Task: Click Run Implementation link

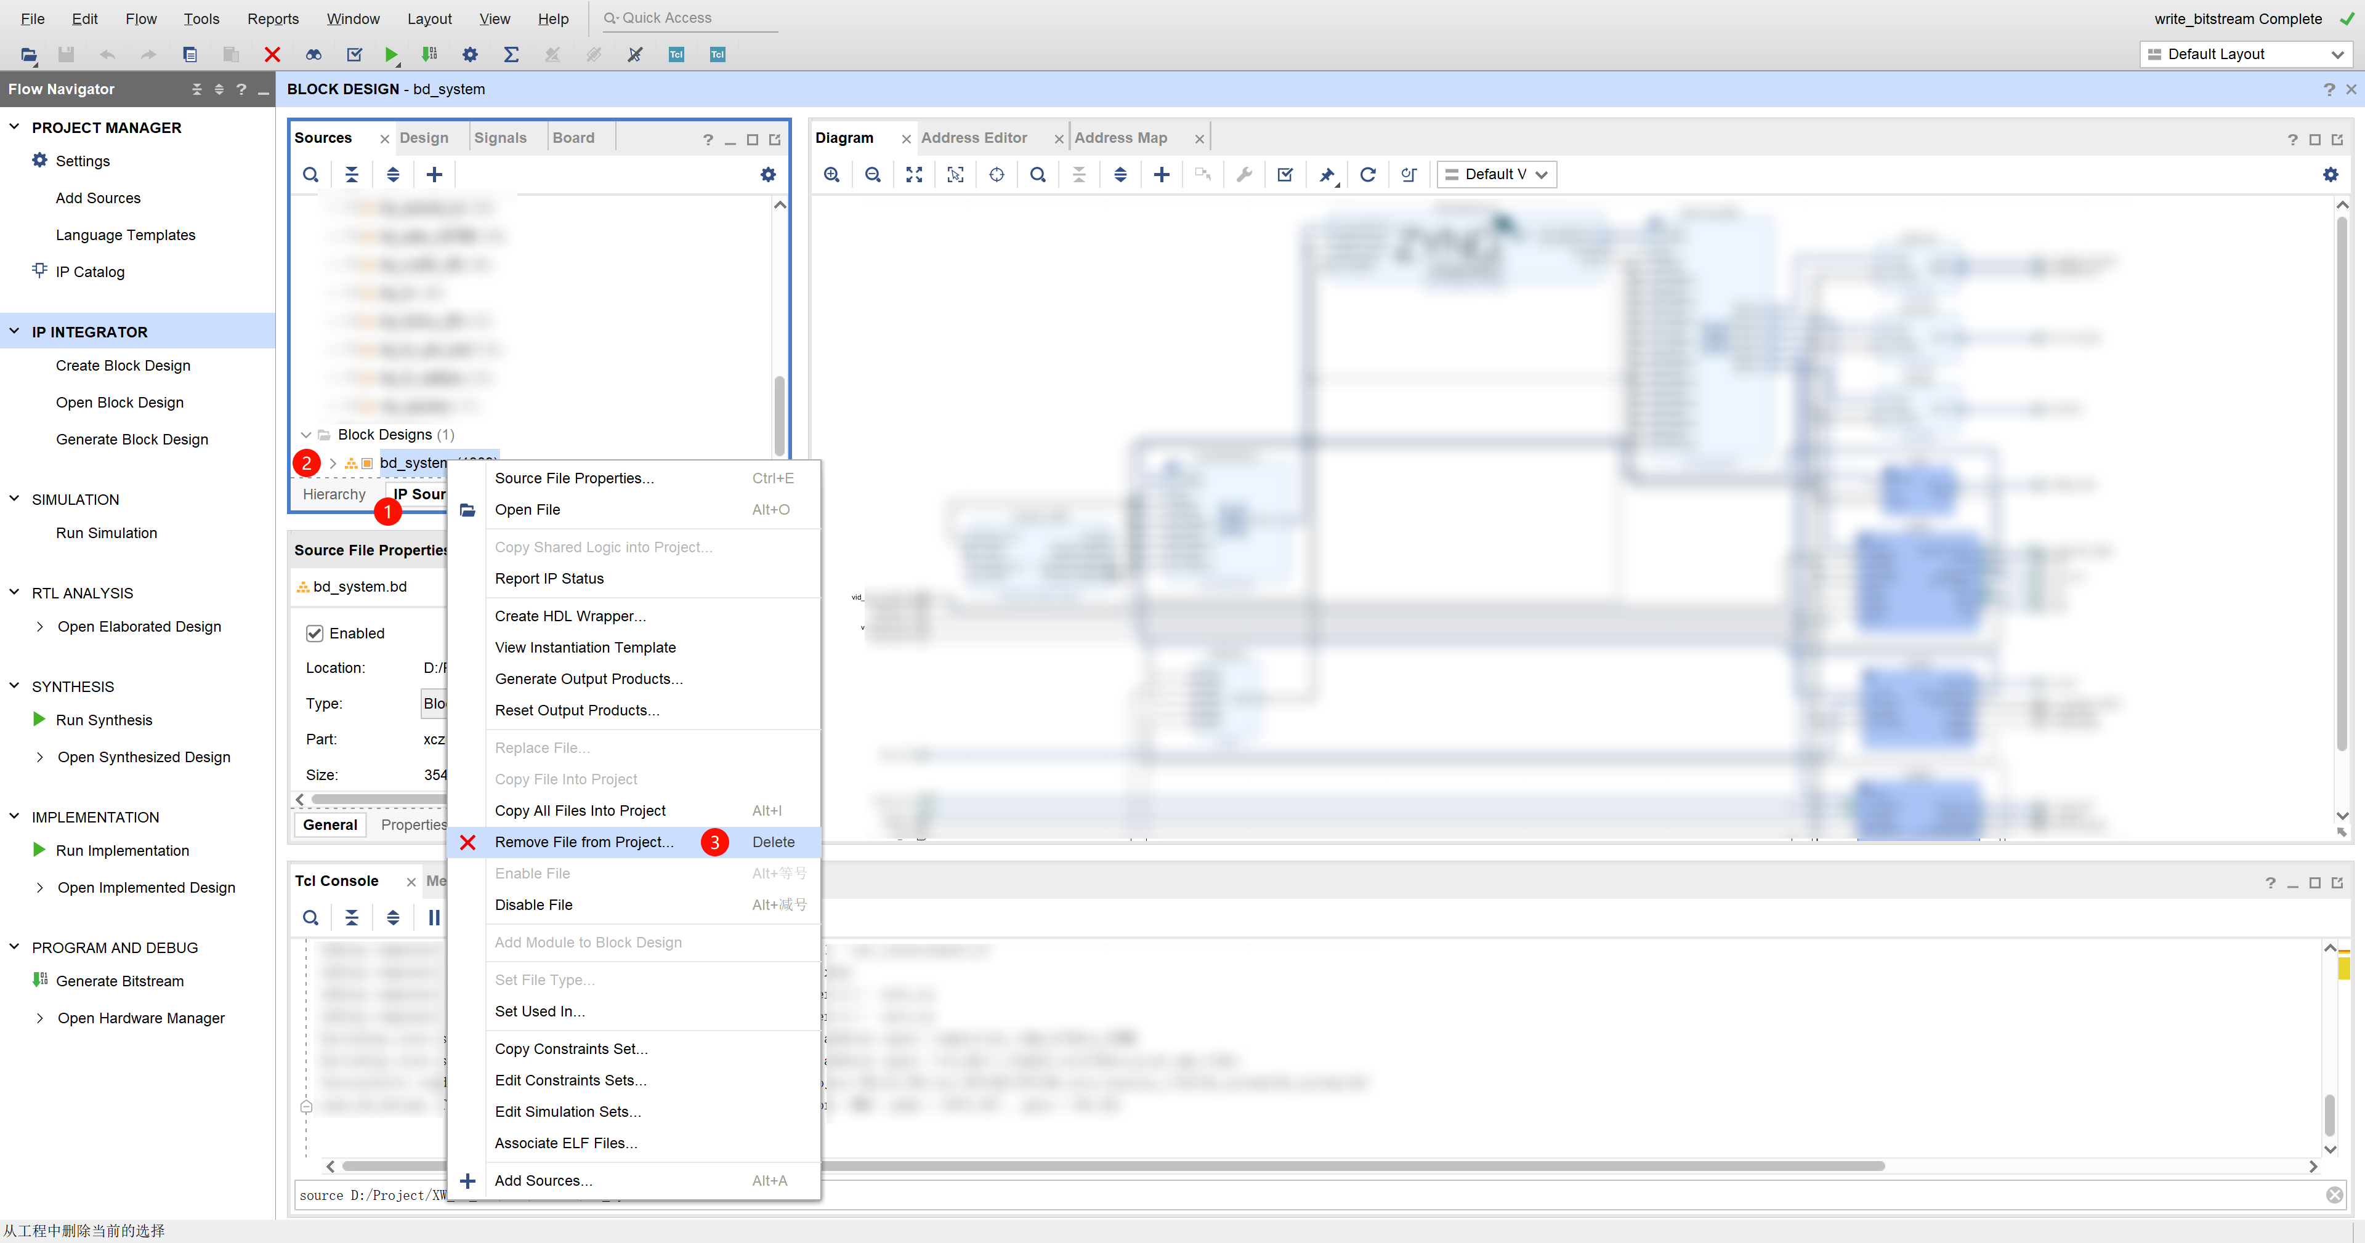Action: (x=122, y=850)
